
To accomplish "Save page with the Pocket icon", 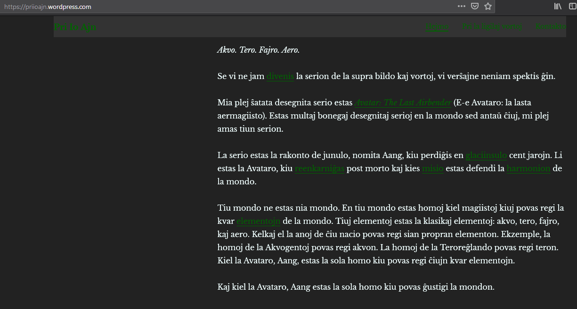I will (x=475, y=6).
